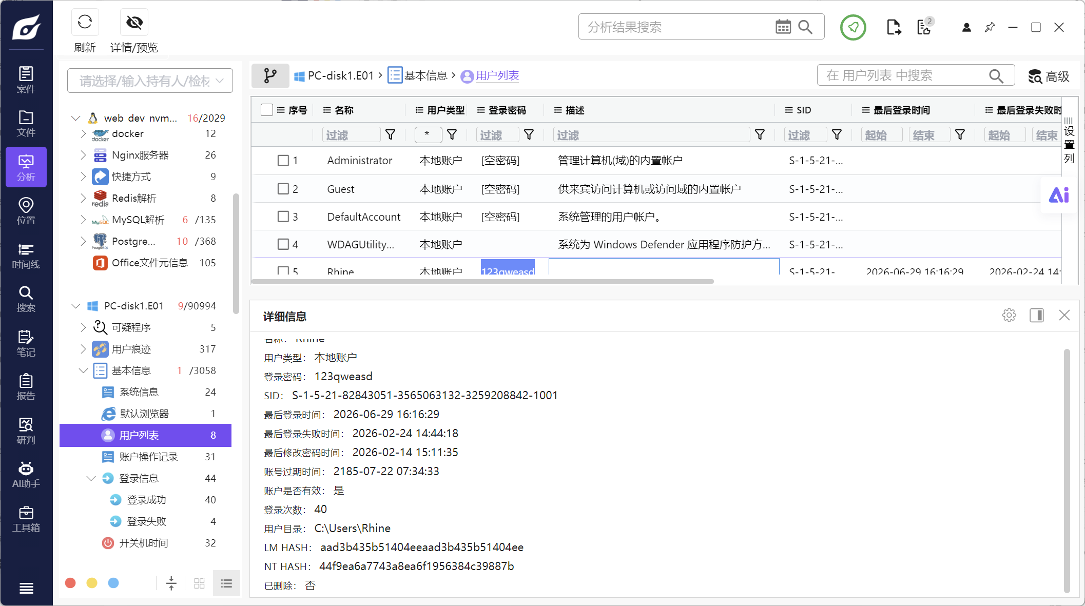The image size is (1085, 606).
Task: Click the 高级 advanced search button
Action: (1049, 76)
